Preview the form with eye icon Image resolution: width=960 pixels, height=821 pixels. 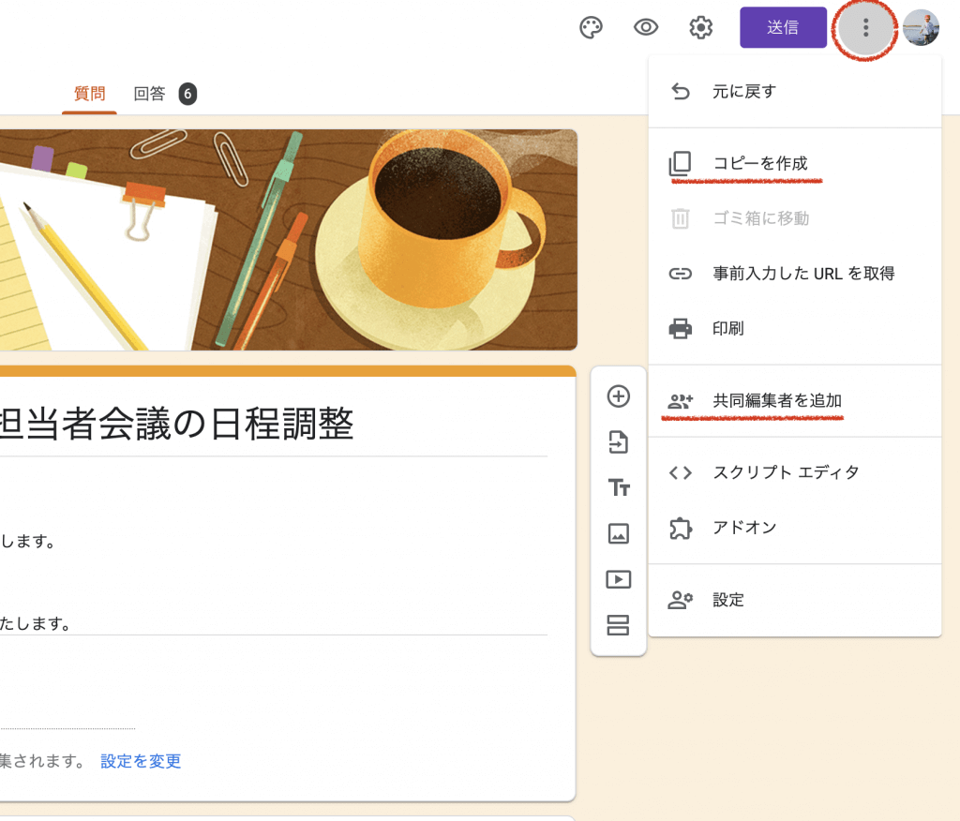646,28
